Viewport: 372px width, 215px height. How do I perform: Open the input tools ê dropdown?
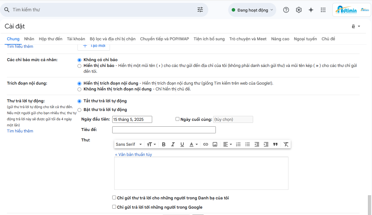(x=356, y=26)
